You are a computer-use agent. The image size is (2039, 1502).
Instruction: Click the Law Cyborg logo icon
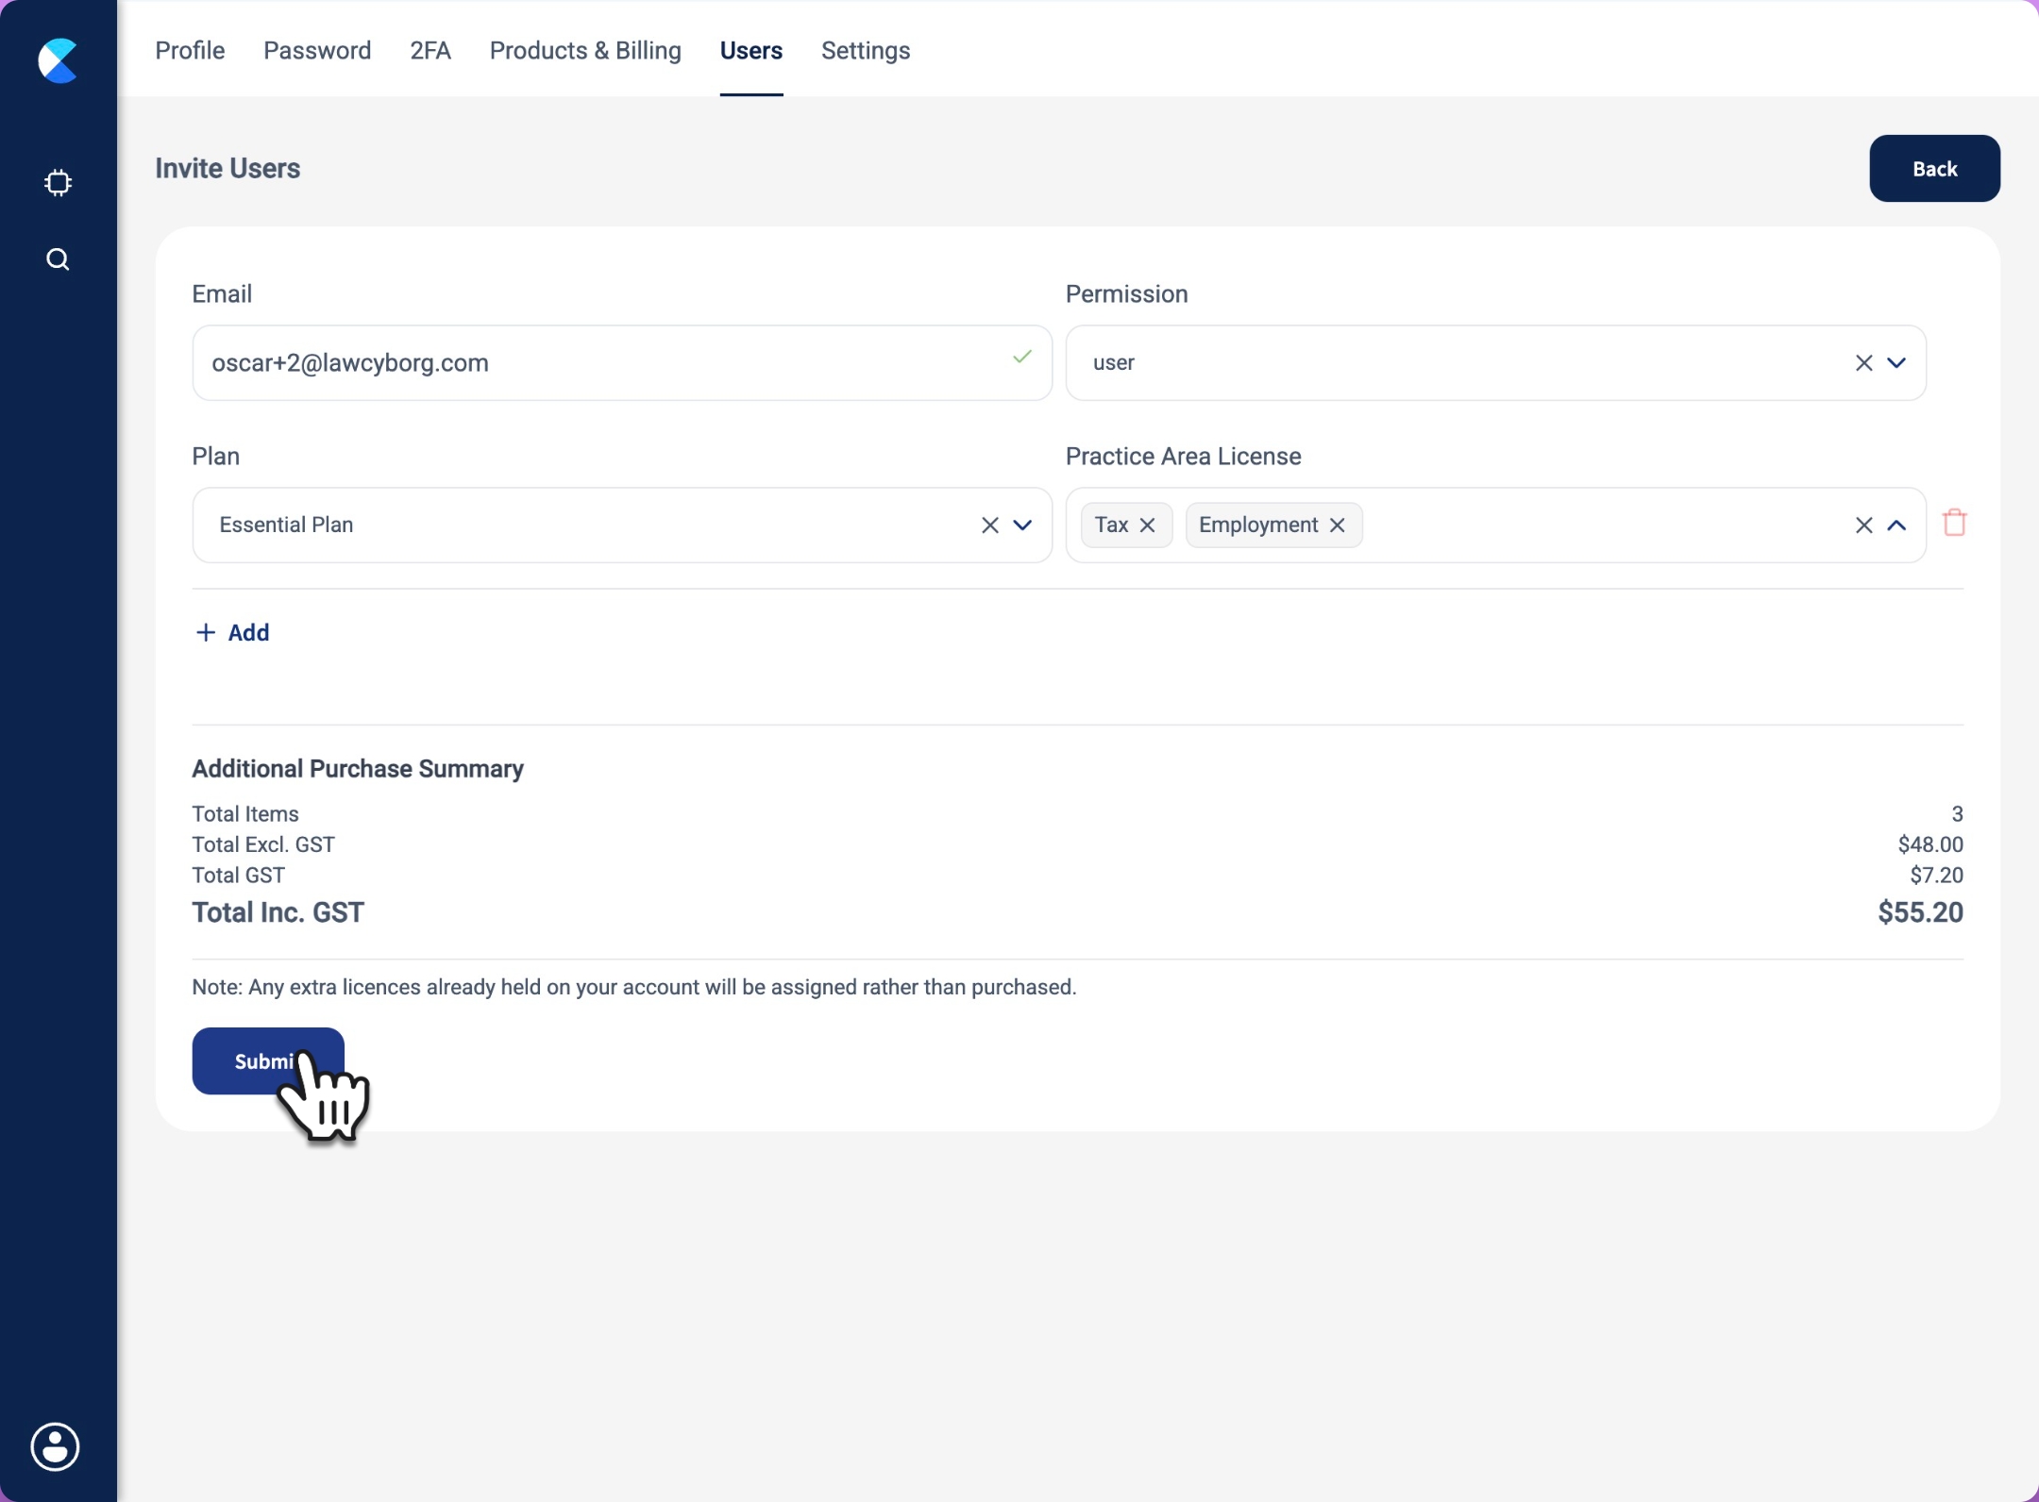pyautogui.click(x=58, y=60)
